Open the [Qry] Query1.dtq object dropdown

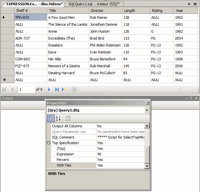coord(147,110)
